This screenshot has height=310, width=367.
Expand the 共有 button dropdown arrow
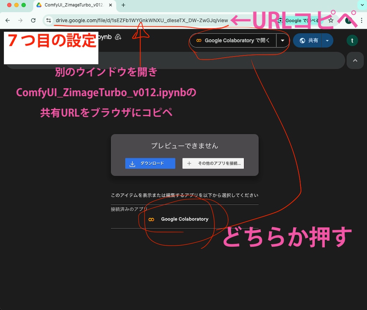click(327, 40)
